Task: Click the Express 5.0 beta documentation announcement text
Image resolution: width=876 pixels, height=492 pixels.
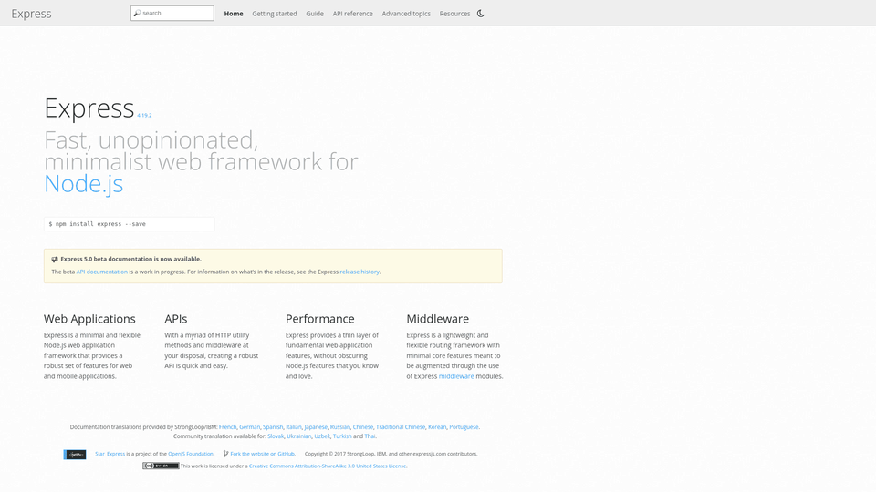Action: (x=130, y=260)
